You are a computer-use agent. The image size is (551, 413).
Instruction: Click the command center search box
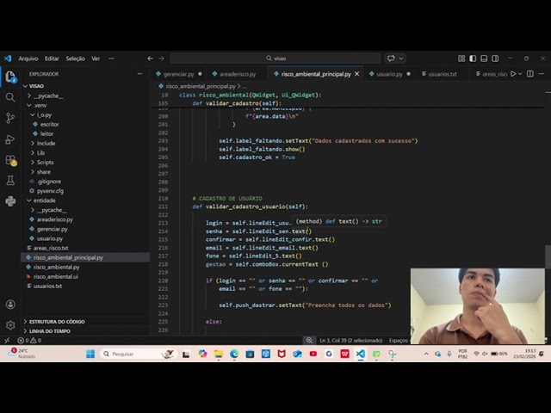point(275,59)
